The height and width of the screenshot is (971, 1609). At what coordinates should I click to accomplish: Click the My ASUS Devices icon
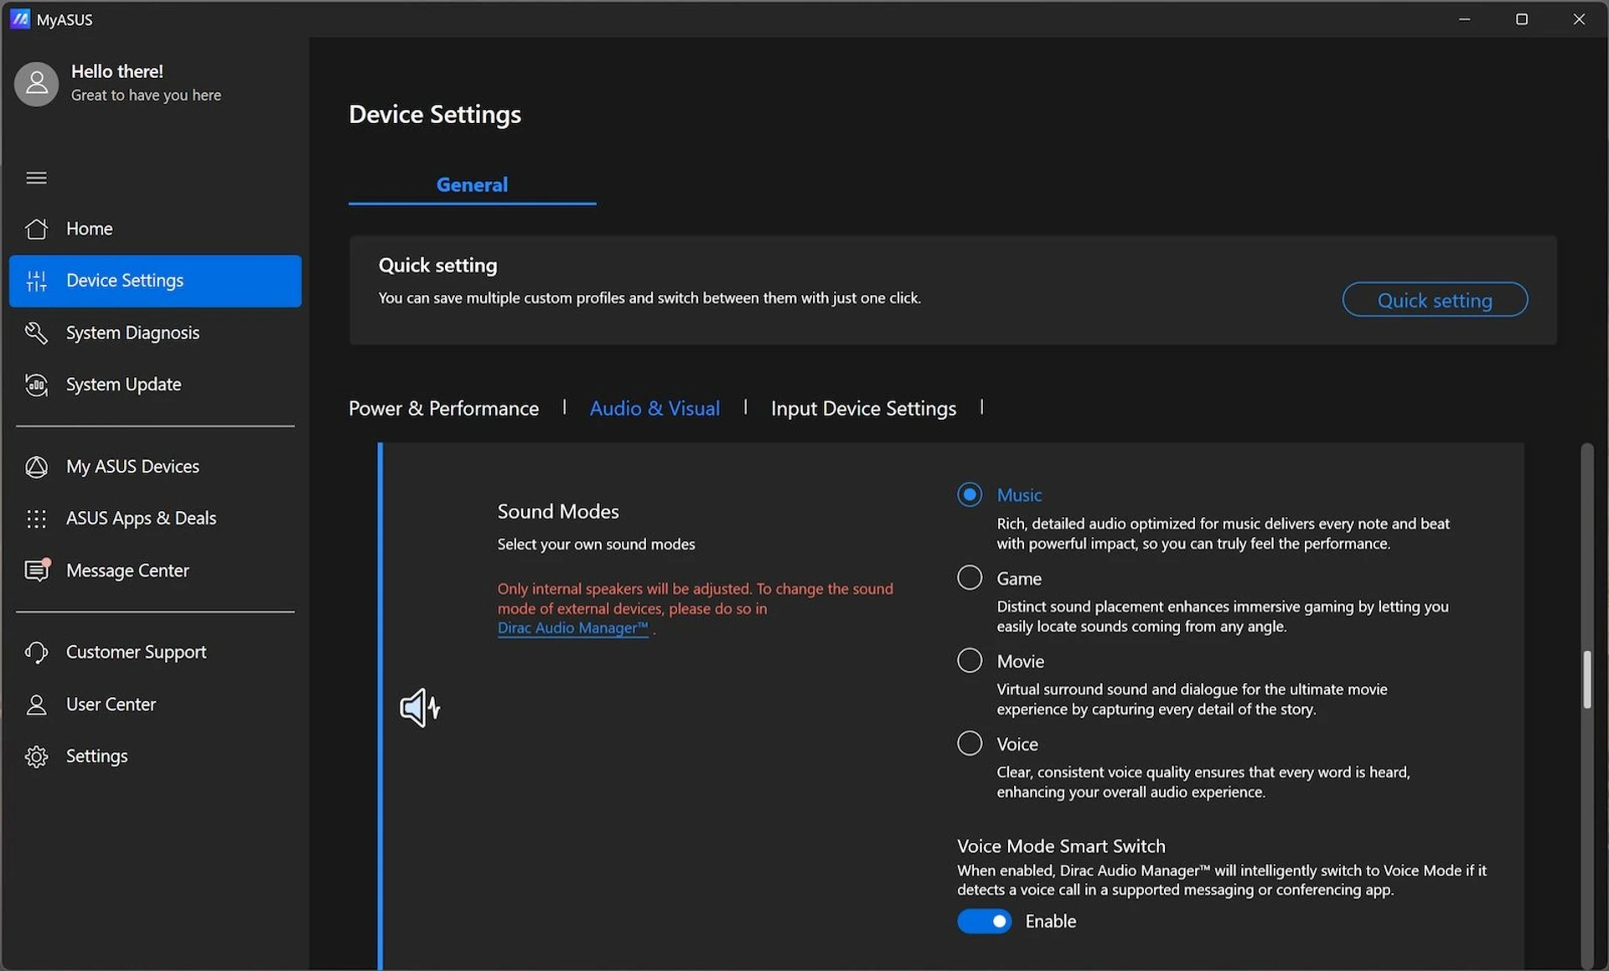(x=36, y=467)
